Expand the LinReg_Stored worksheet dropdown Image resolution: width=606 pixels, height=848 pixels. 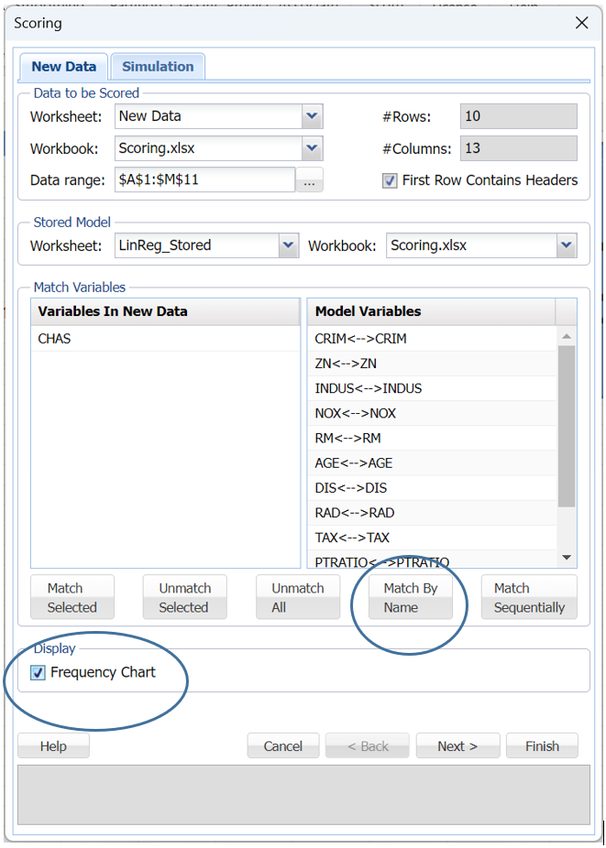pyautogui.click(x=289, y=245)
